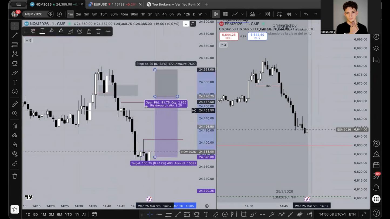The height and width of the screenshot is (219, 390).
Task: Undo the last chart action
Action: [x=306, y=14]
